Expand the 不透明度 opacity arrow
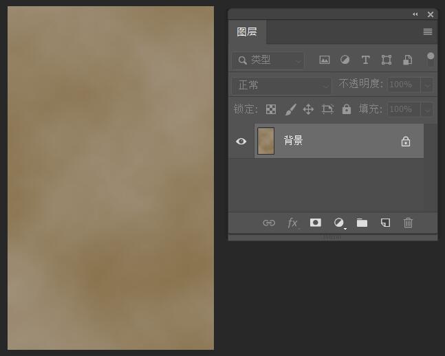This screenshot has width=445, height=356. point(427,85)
